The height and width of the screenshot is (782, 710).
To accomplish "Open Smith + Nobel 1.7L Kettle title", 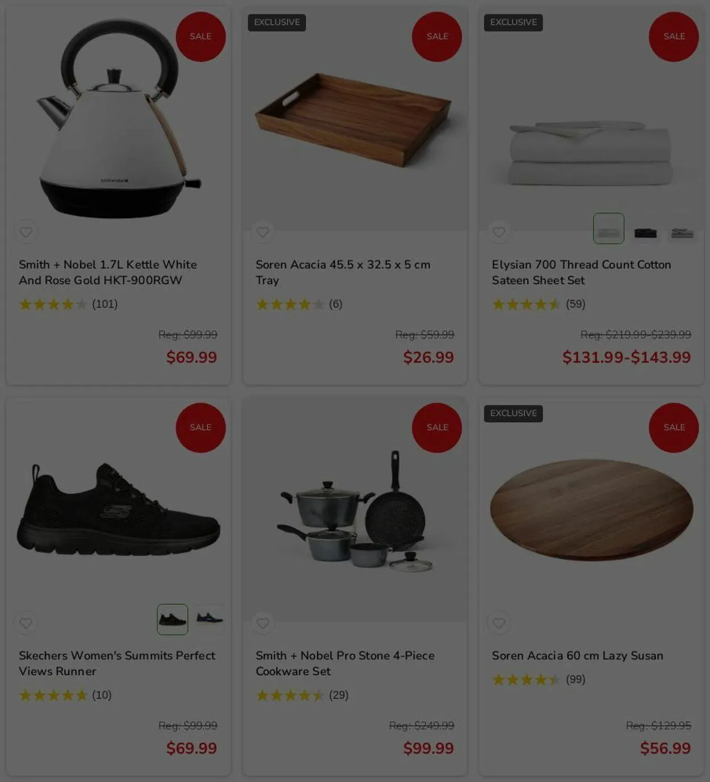I will (x=108, y=272).
